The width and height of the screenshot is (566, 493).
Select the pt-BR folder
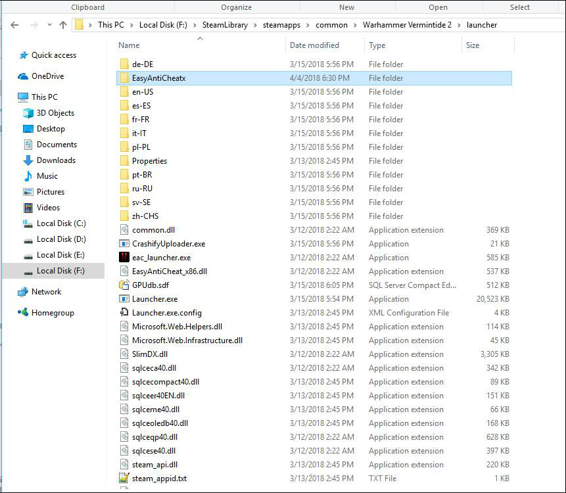[x=314, y=175]
